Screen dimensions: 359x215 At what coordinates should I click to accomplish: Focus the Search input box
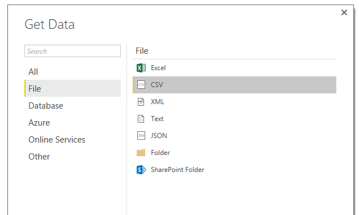73,51
